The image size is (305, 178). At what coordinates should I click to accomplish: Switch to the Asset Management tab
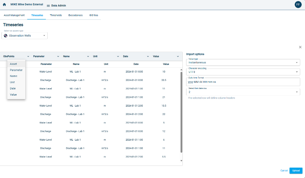pyautogui.click(x=14, y=15)
